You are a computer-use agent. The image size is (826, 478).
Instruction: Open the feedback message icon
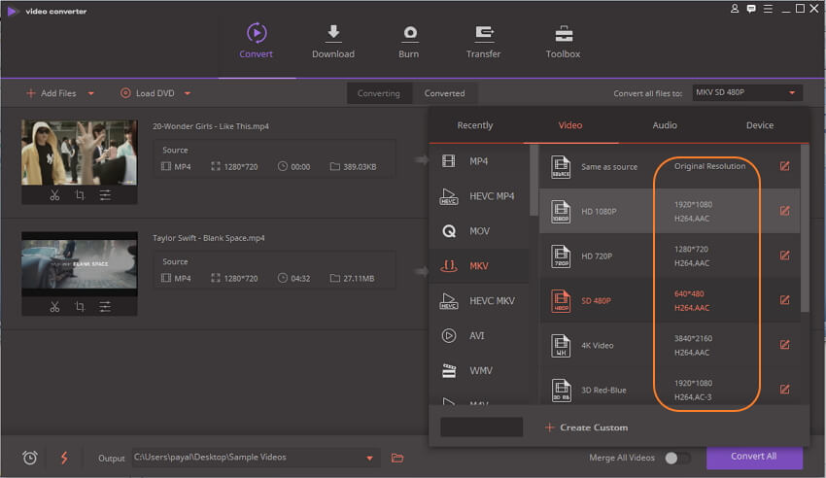(x=751, y=9)
